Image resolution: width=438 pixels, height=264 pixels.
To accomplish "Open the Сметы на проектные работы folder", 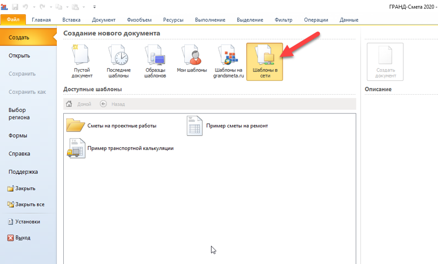I will point(111,126).
